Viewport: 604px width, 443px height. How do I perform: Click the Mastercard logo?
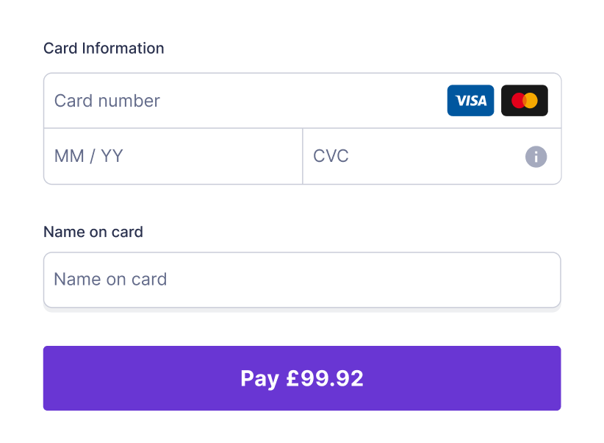[x=524, y=100]
